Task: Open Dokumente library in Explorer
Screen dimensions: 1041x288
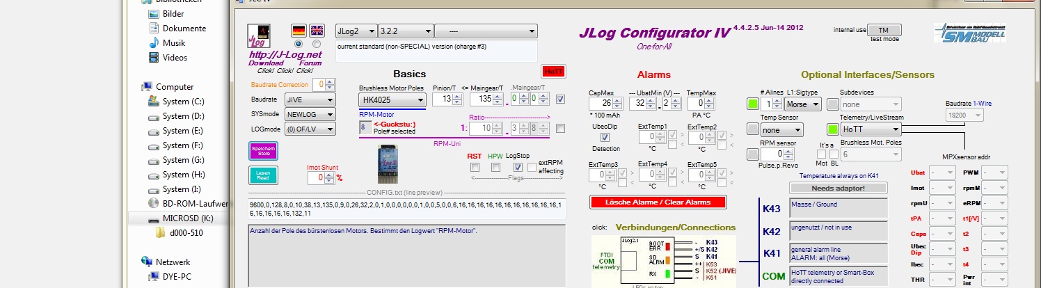Action: [x=176, y=29]
